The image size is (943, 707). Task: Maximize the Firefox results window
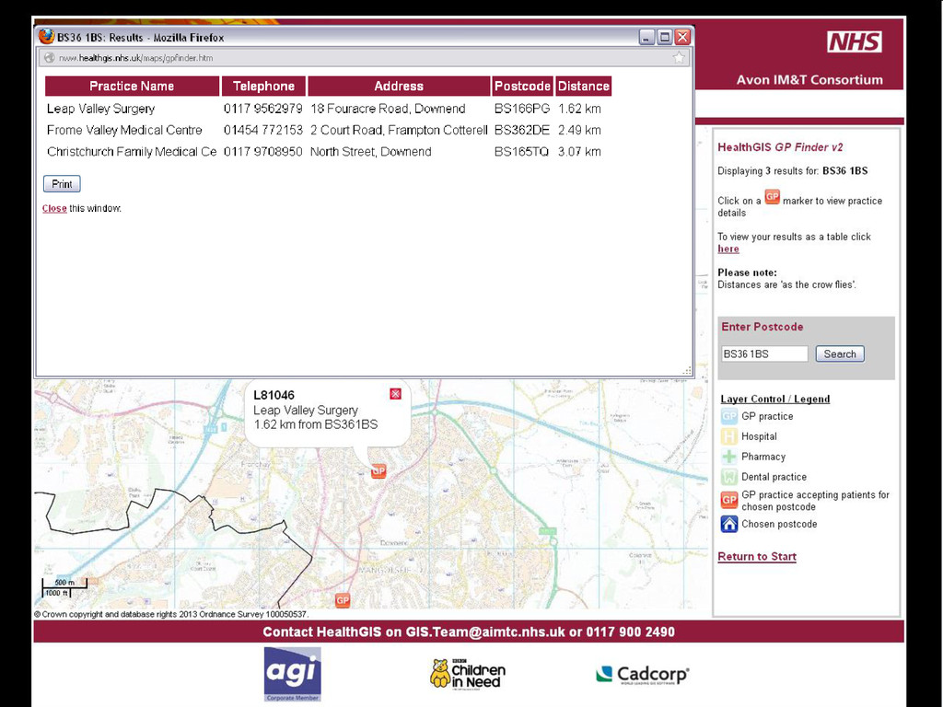(665, 37)
